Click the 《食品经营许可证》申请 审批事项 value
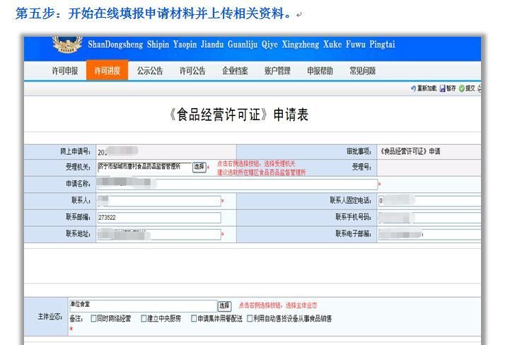 410,151
